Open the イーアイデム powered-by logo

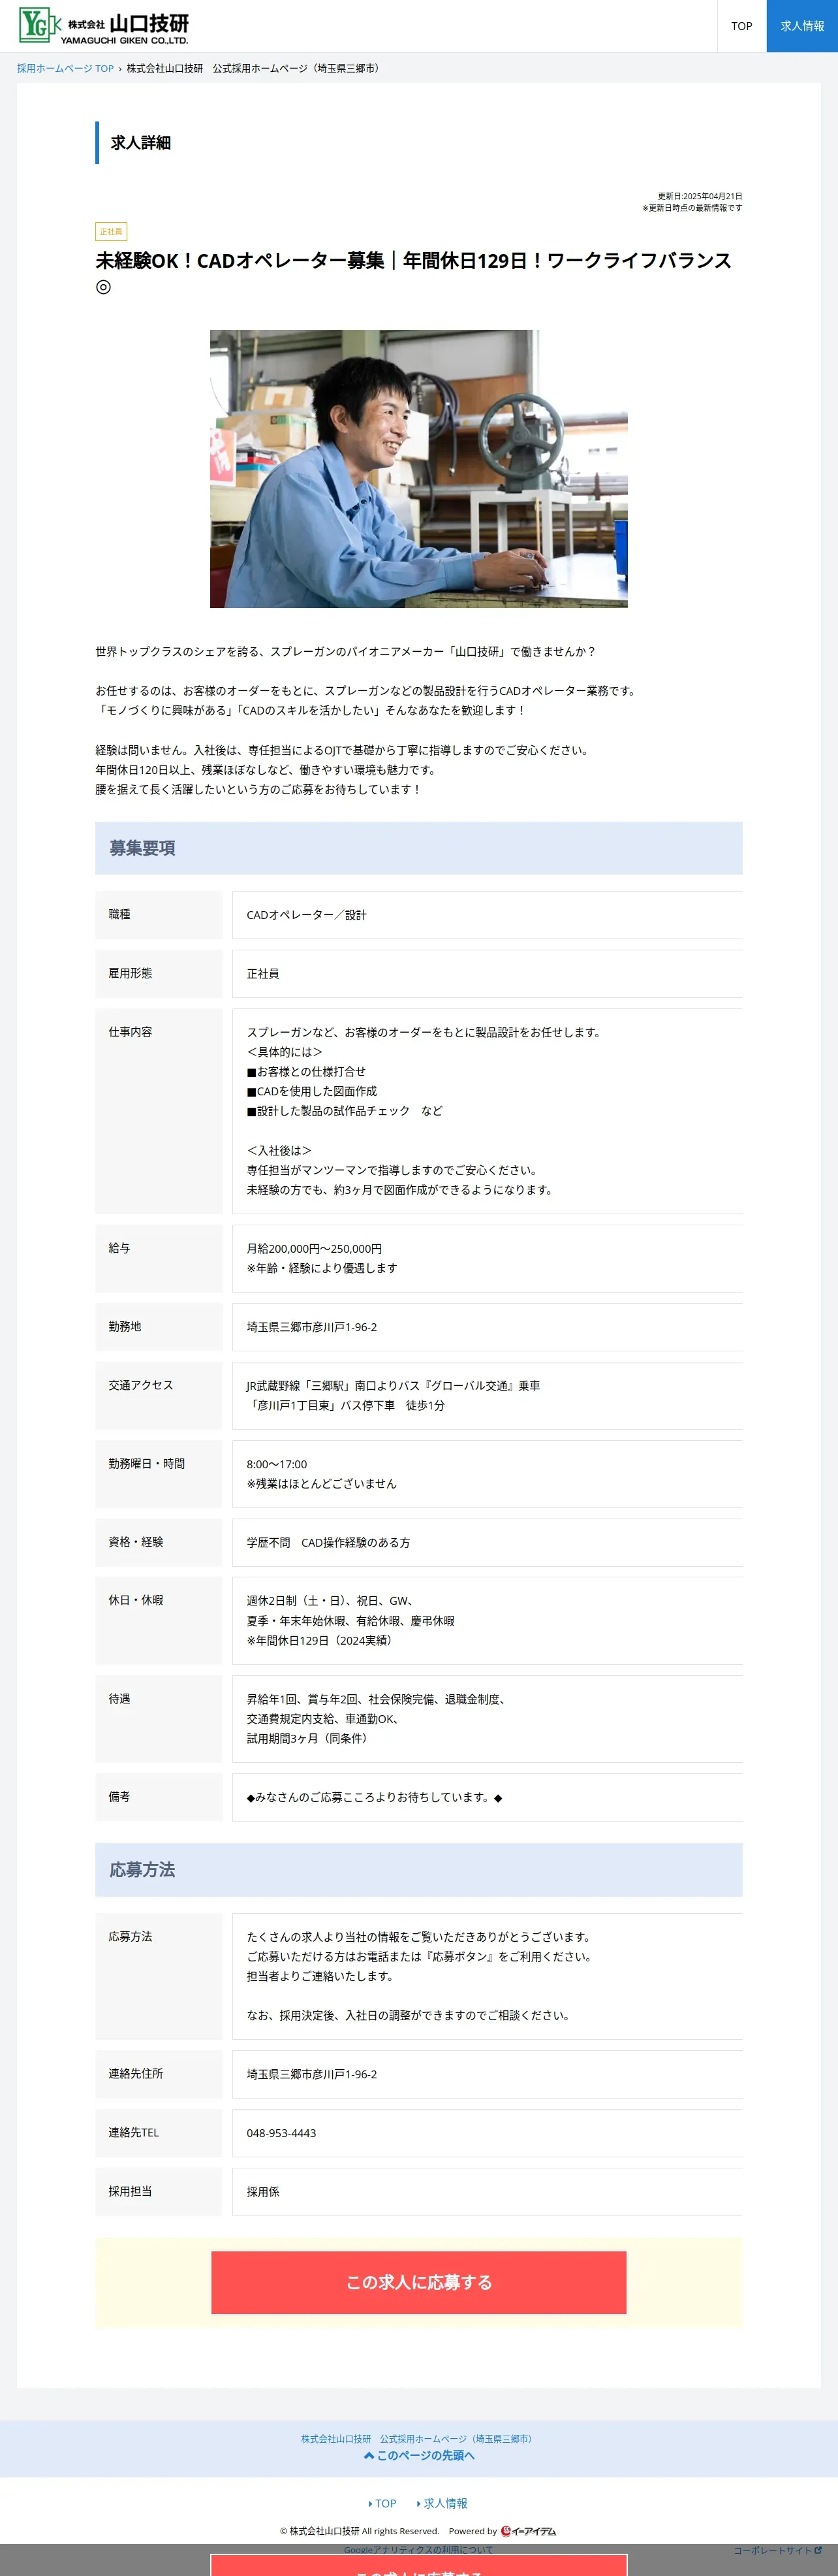point(529,2531)
